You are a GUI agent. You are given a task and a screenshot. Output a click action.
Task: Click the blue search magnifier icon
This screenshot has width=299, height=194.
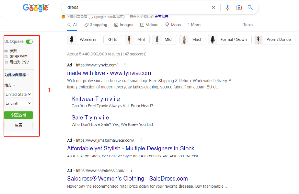pos(250,7)
